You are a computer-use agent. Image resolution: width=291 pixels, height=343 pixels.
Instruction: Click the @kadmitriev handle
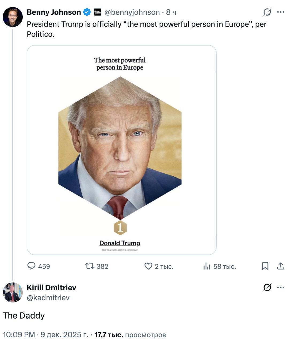pos(48,297)
